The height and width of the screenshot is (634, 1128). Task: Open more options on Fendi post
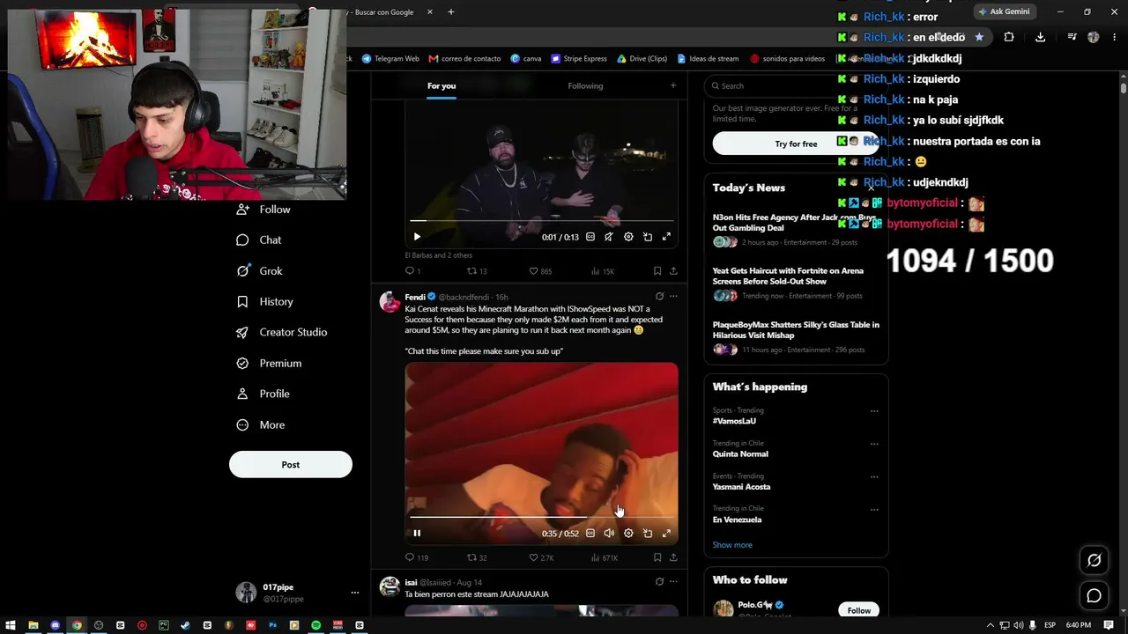(673, 297)
